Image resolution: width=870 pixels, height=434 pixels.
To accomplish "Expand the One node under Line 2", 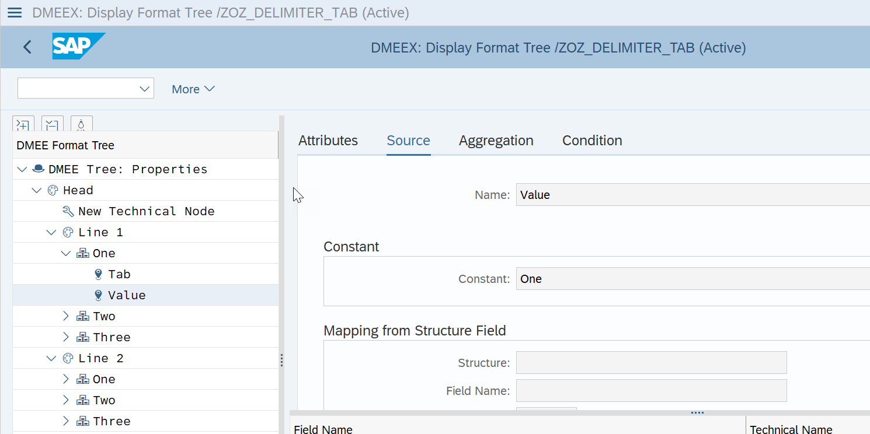I will click(x=66, y=379).
